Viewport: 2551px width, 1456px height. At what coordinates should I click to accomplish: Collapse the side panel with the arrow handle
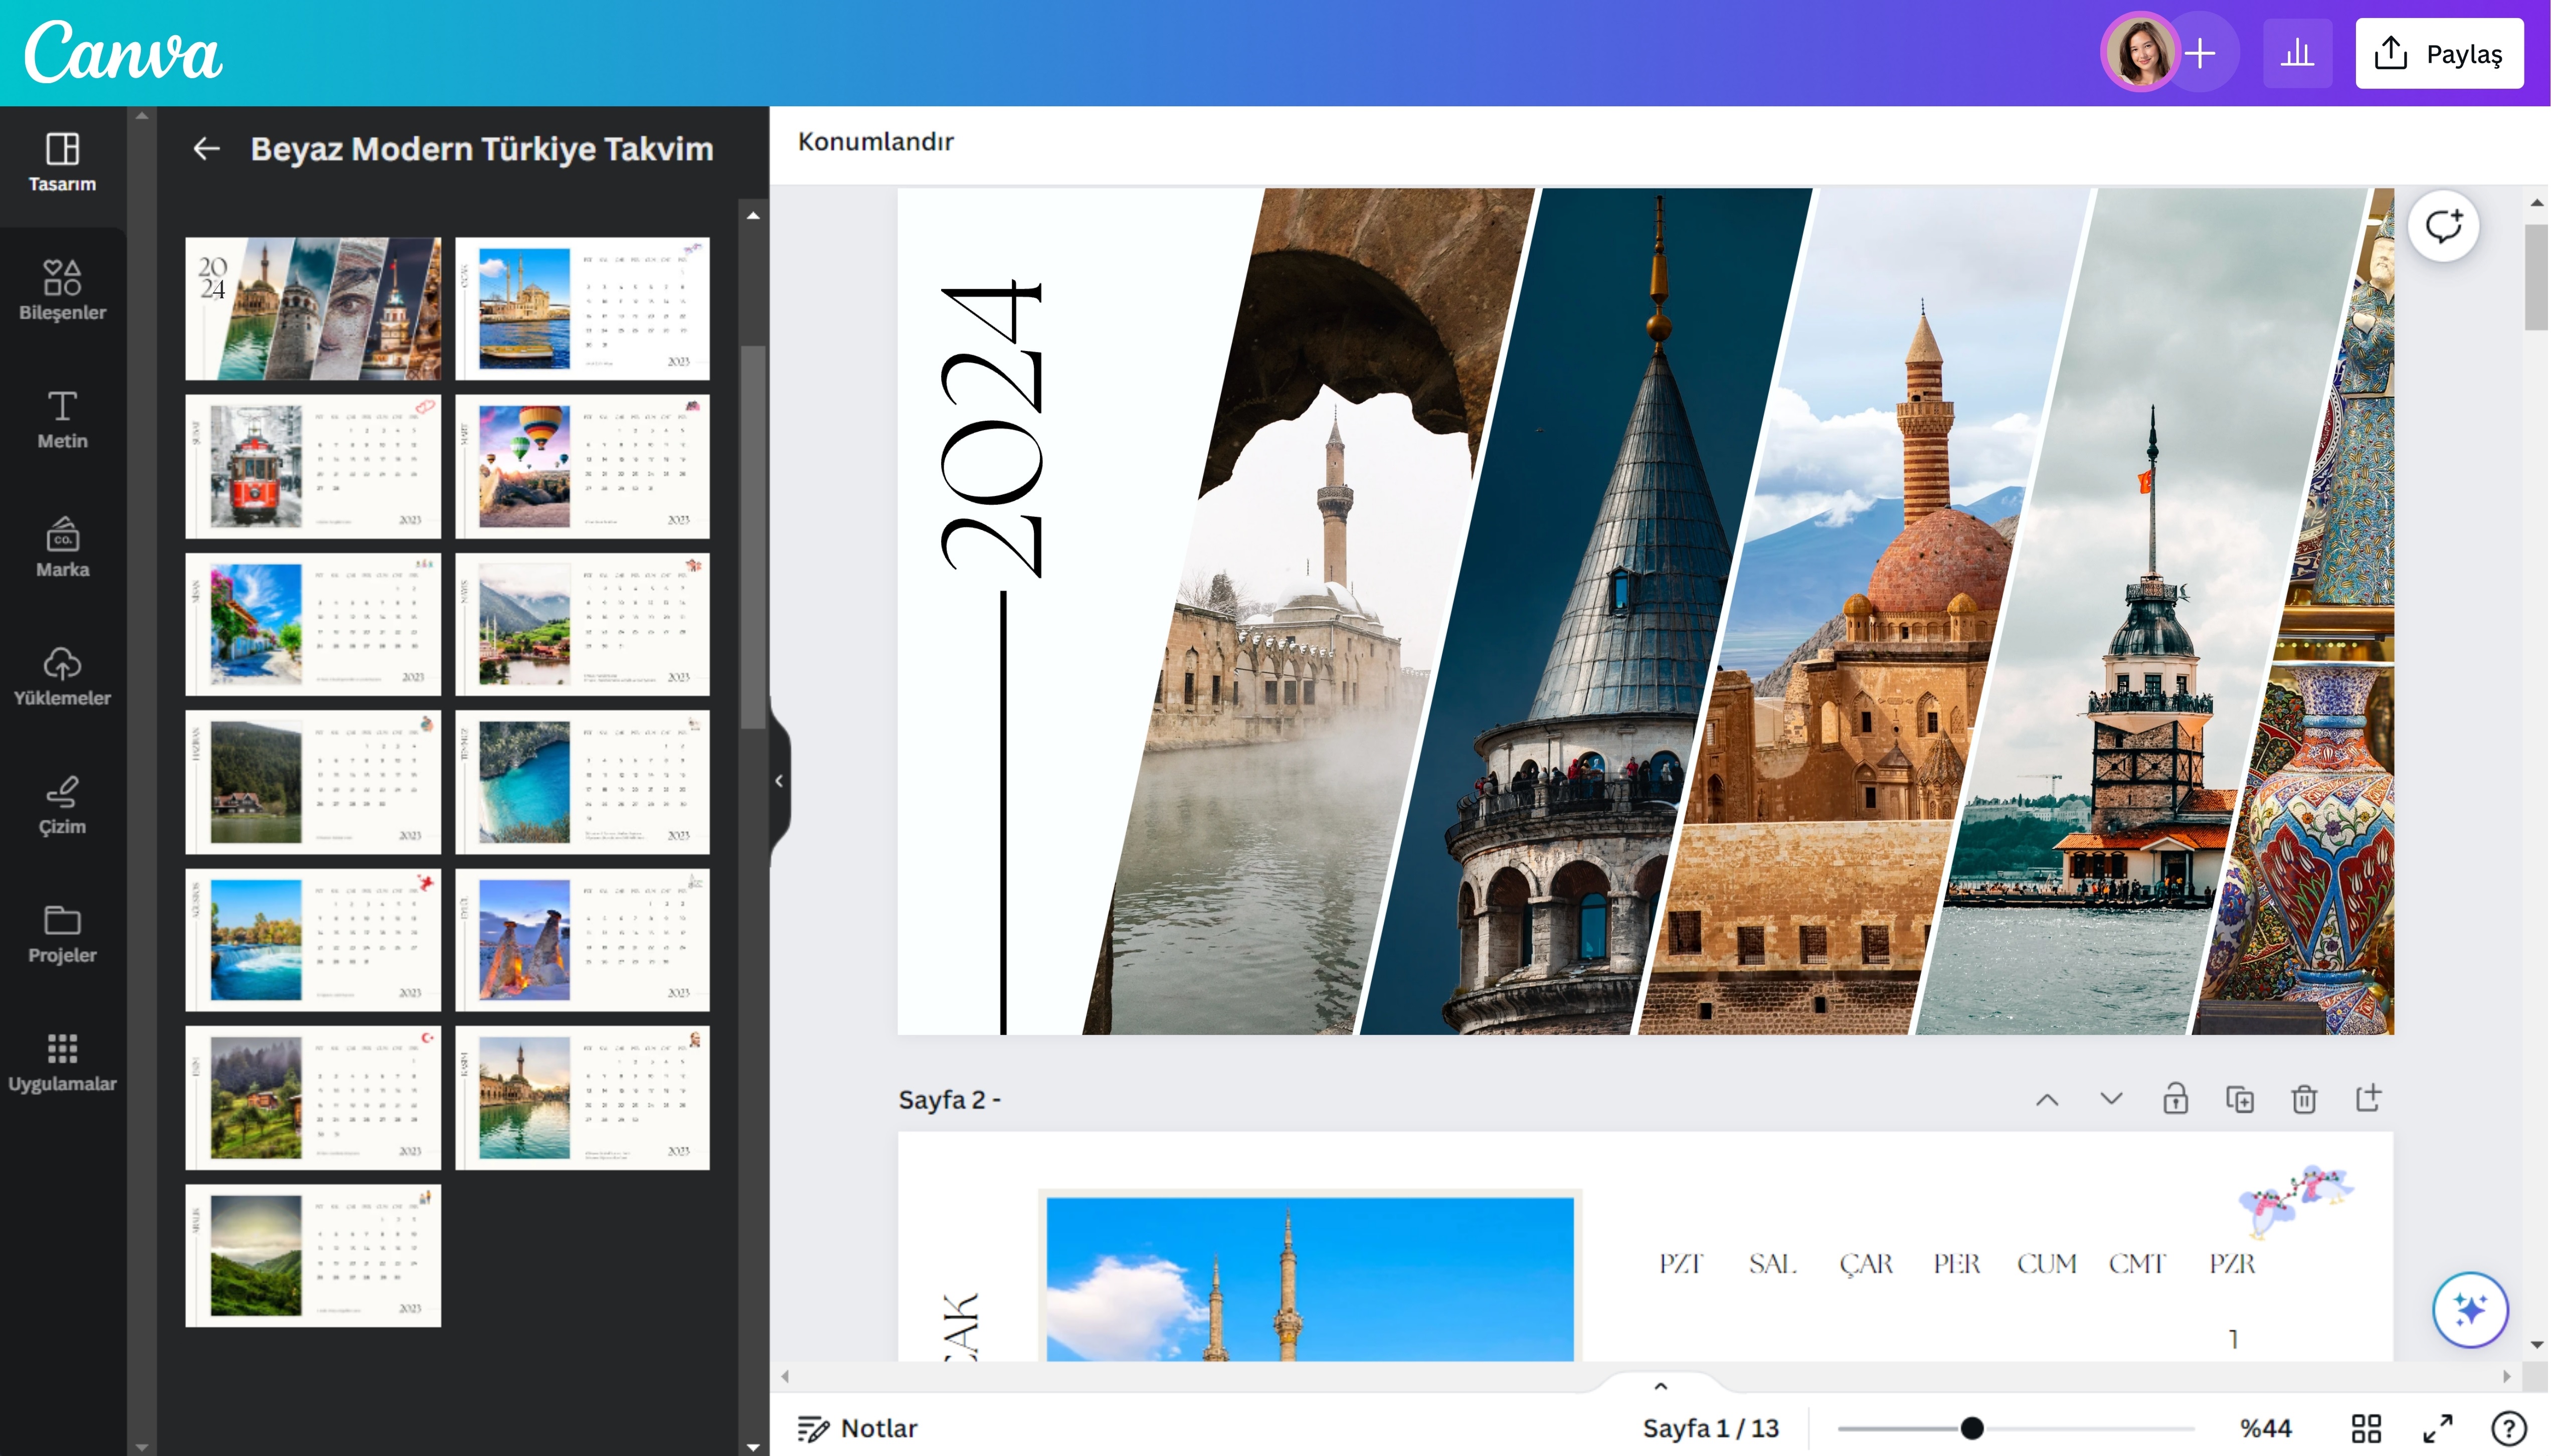pyautogui.click(x=779, y=781)
